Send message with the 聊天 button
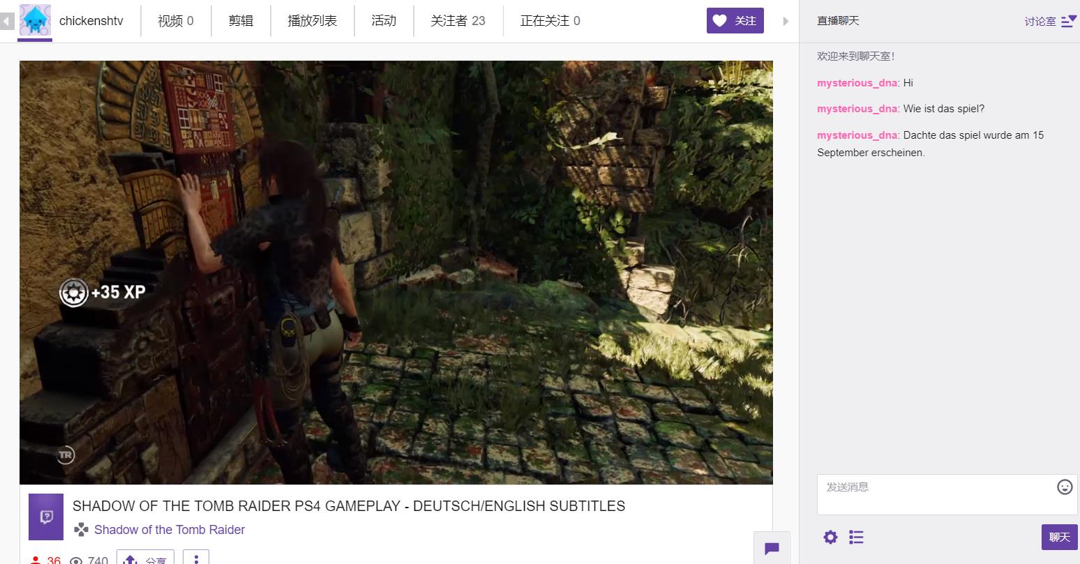The height and width of the screenshot is (564, 1080). 1059,537
